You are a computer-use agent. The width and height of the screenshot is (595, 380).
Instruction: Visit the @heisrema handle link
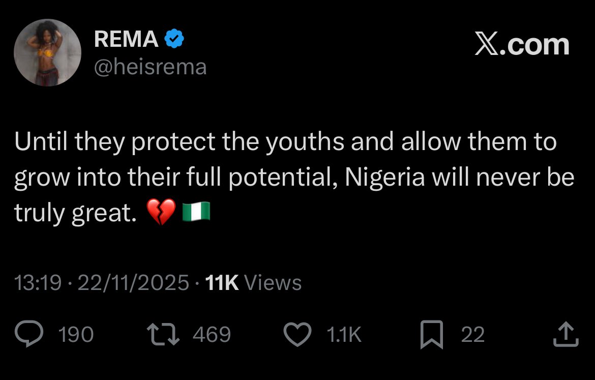150,67
